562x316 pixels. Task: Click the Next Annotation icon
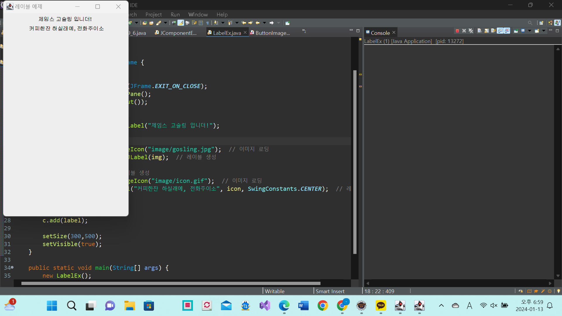click(216, 23)
